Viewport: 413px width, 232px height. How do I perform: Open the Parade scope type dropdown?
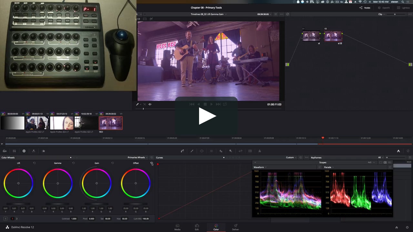click(328, 167)
